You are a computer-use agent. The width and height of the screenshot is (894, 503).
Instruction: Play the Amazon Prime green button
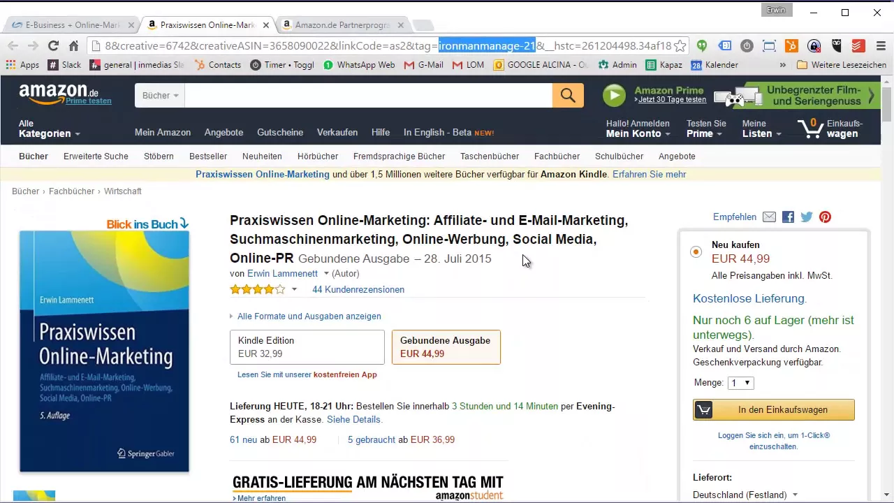[x=614, y=95]
